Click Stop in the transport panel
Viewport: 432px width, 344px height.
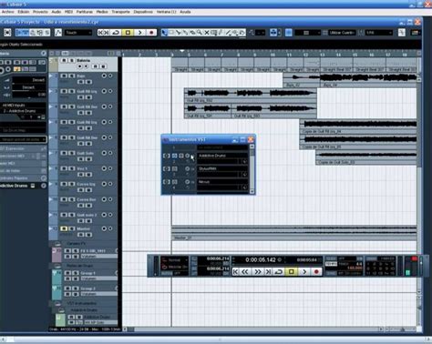point(291,272)
